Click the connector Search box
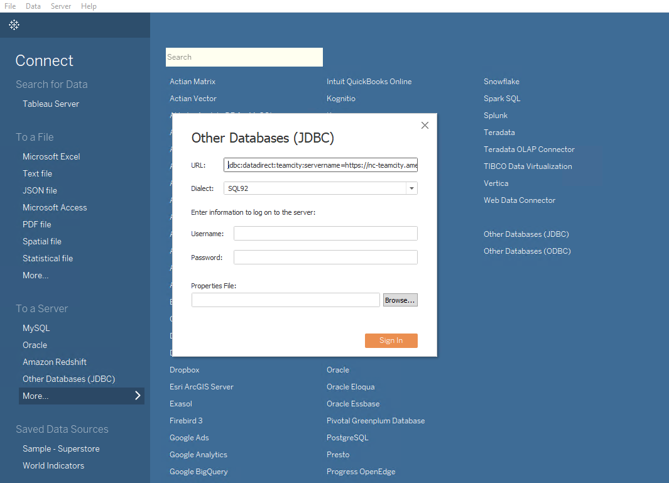Image resolution: width=669 pixels, height=483 pixels. pos(244,57)
